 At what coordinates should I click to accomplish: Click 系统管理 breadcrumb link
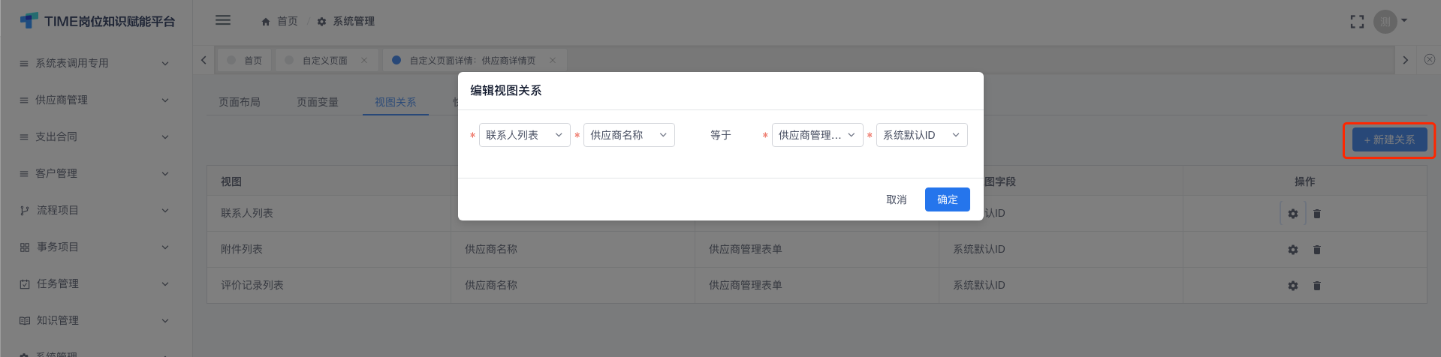(x=354, y=21)
